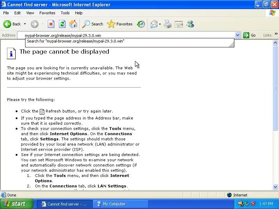Switch to My Computer taskbar button

point(120,204)
